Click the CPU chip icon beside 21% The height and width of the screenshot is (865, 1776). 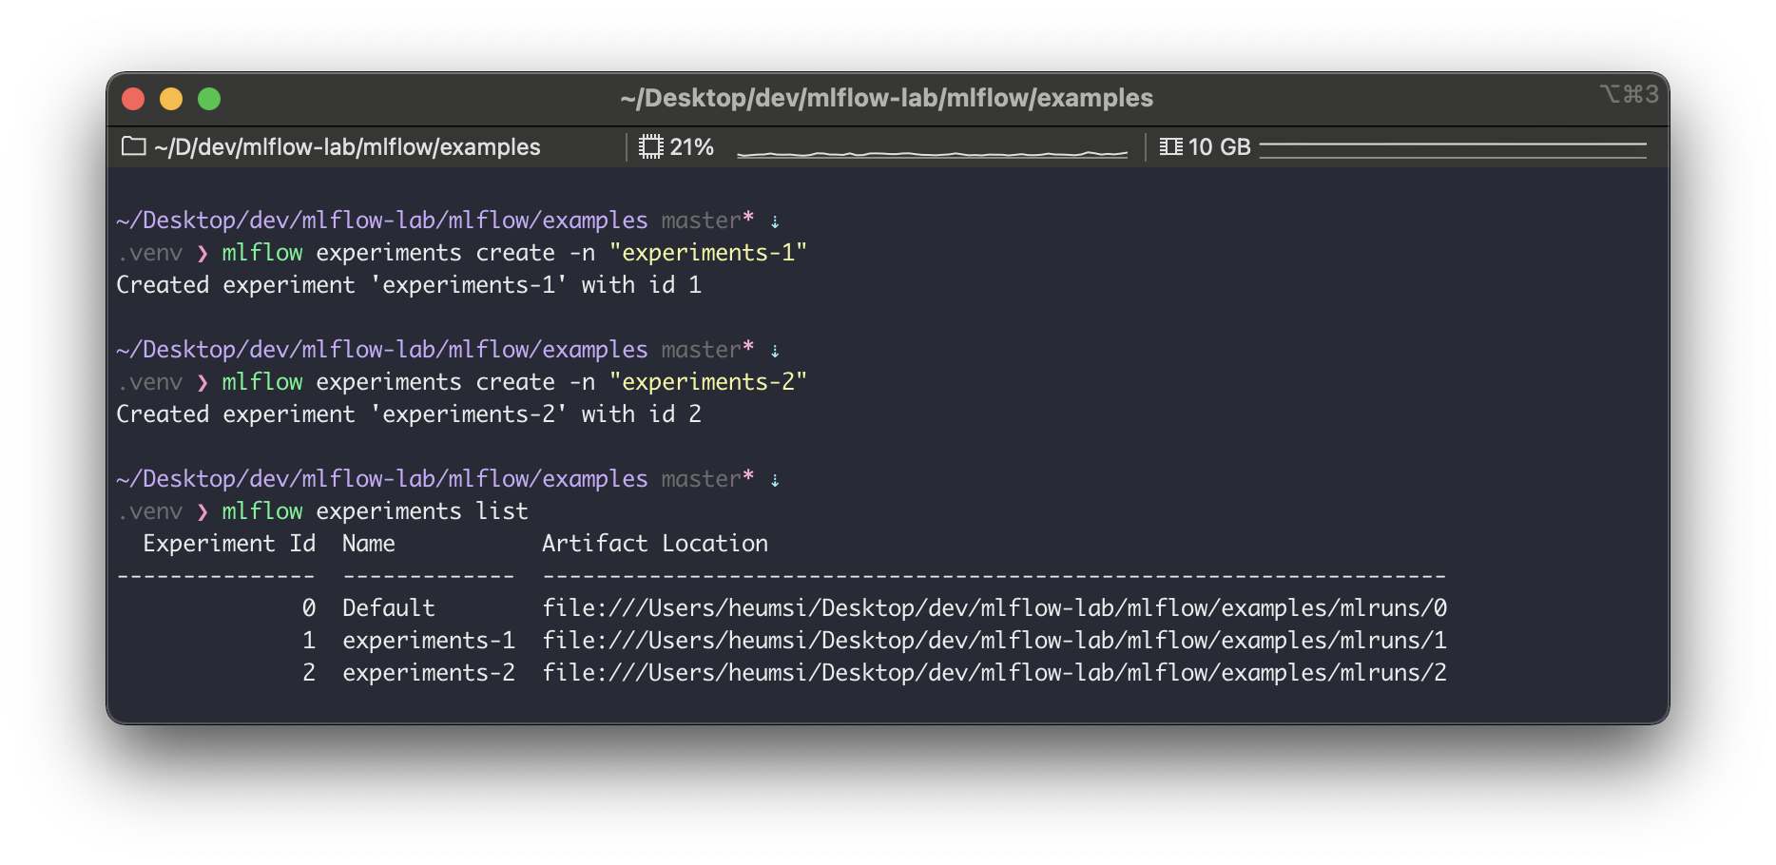651,146
